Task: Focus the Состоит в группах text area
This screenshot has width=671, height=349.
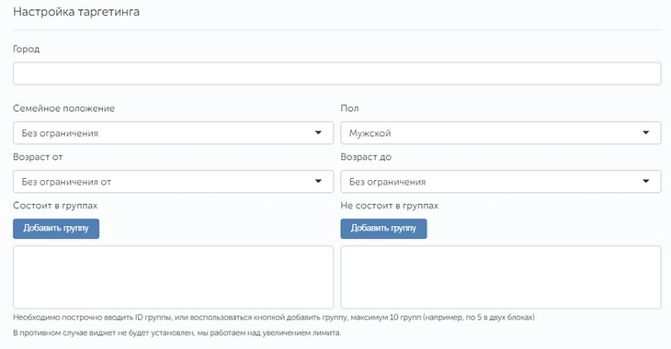Action: point(173,277)
